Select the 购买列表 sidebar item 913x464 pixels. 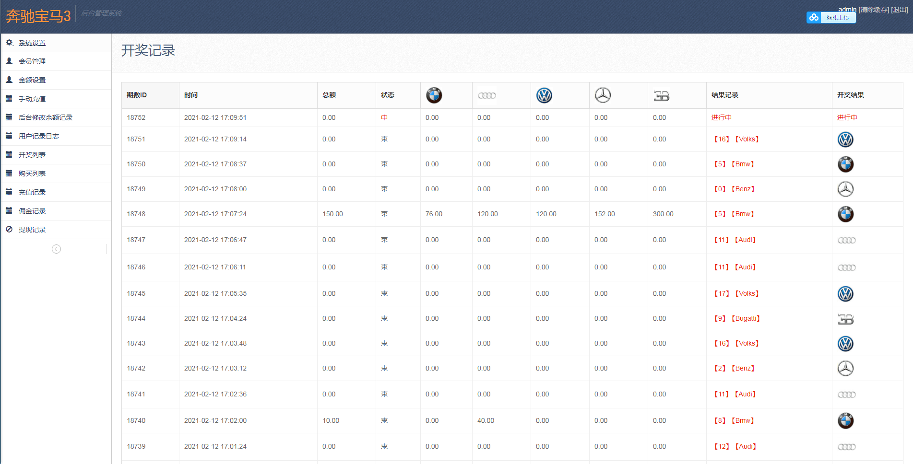coord(32,174)
